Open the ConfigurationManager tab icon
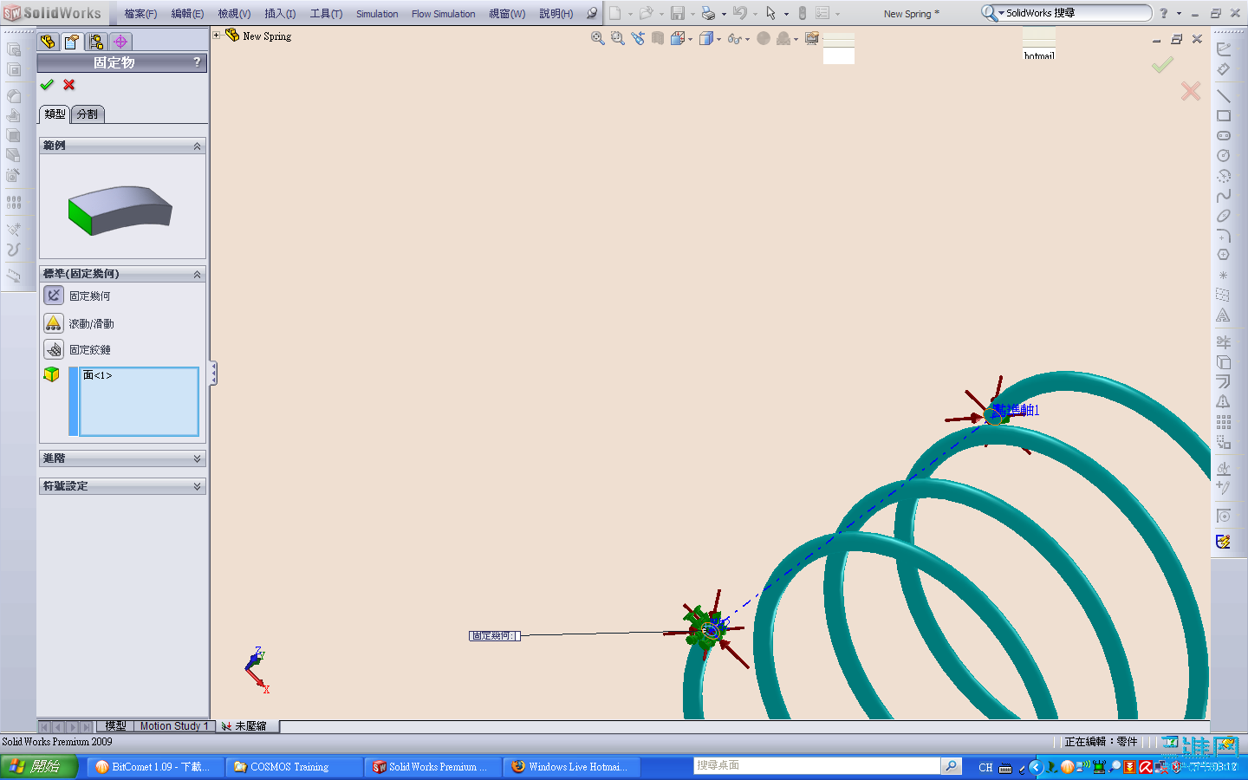The height and width of the screenshot is (780, 1248). (96, 42)
